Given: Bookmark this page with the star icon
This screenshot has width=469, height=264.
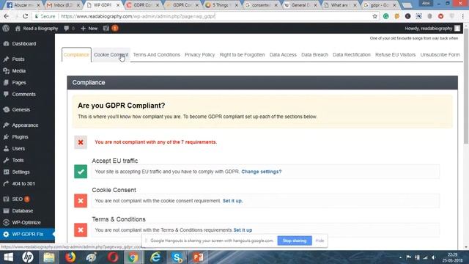Looking at the screenshot, I should 374,16.
